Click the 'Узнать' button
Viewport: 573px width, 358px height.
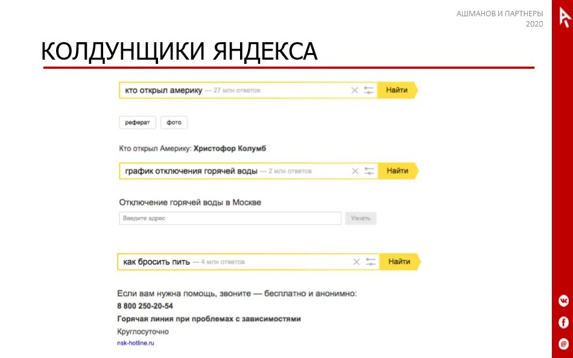pos(361,218)
